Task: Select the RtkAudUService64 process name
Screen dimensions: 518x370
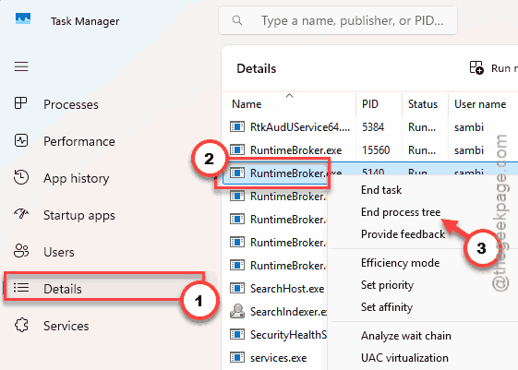Action: click(x=300, y=127)
